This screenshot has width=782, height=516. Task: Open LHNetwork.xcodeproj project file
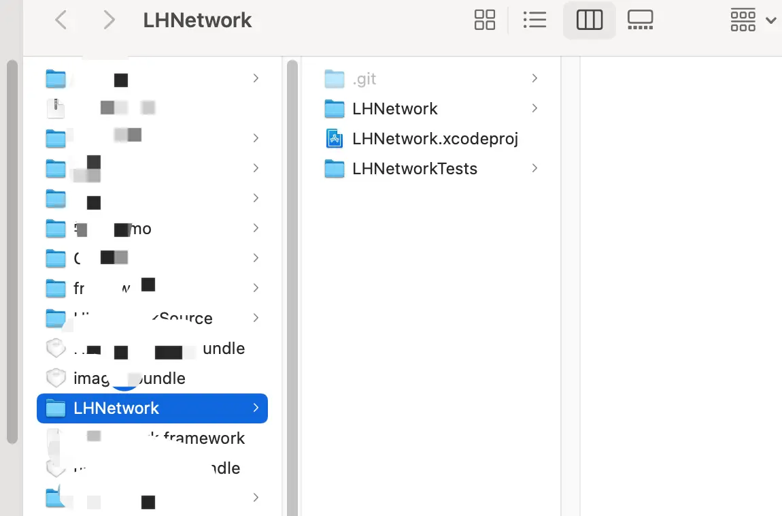(435, 139)
